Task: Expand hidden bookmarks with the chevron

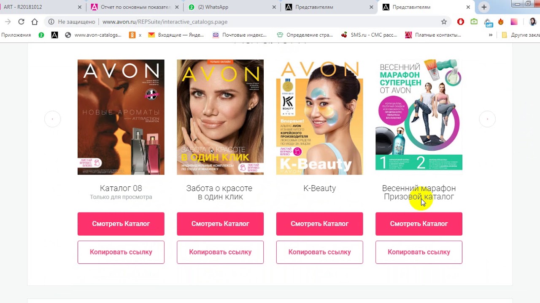Action: coord(491,35)
